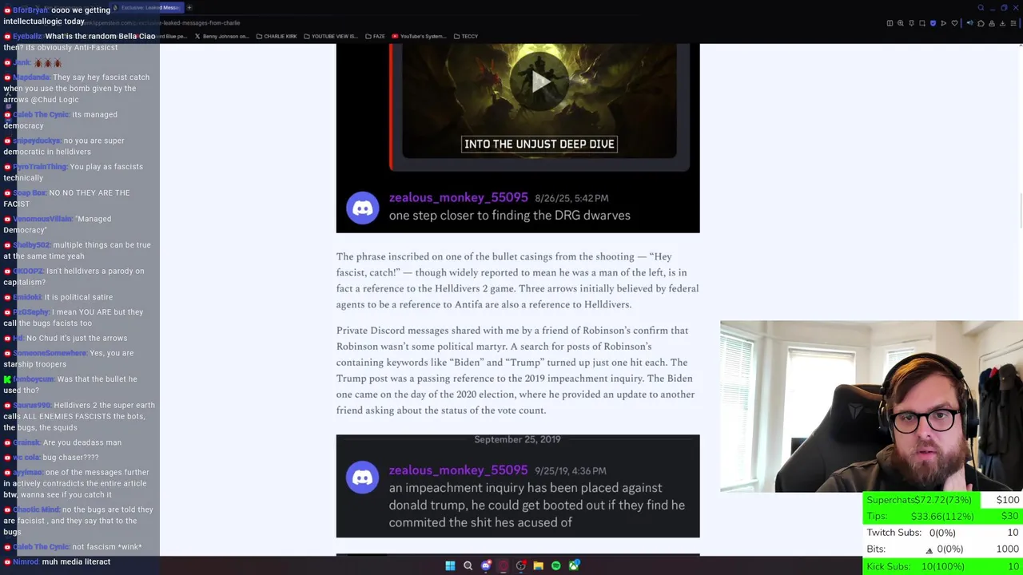
Task: Open Windows taskbar search
Action: pyautogui.click(x=468, y=566)
